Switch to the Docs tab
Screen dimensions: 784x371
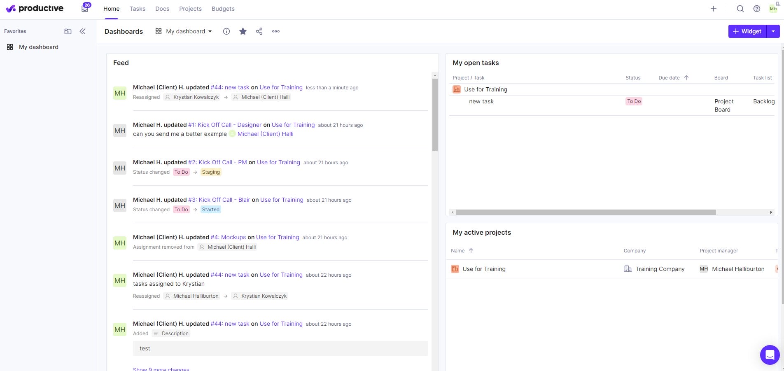162,9
